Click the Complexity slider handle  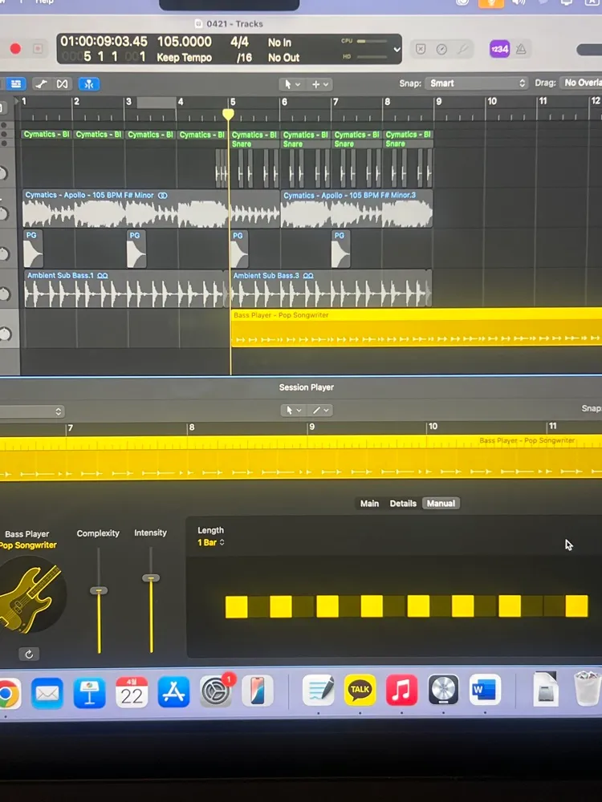pyautogui.click(x=99, y=591)
